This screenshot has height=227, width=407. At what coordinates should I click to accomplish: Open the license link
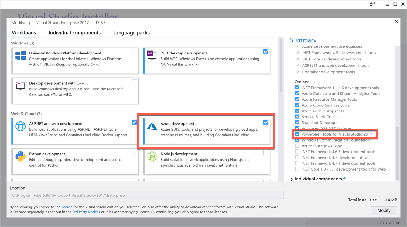[67, 207]
